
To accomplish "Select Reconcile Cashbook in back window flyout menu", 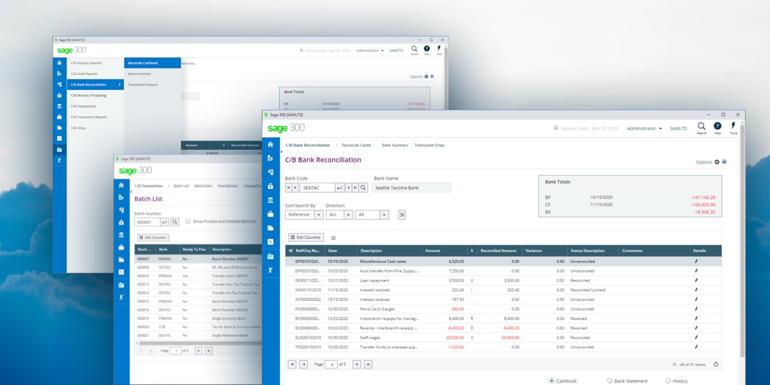I will (153, 63).
